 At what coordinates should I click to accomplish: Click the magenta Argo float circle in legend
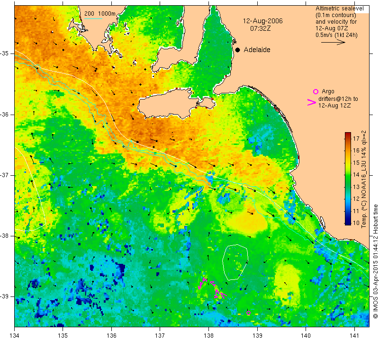[x=316, y=91]
